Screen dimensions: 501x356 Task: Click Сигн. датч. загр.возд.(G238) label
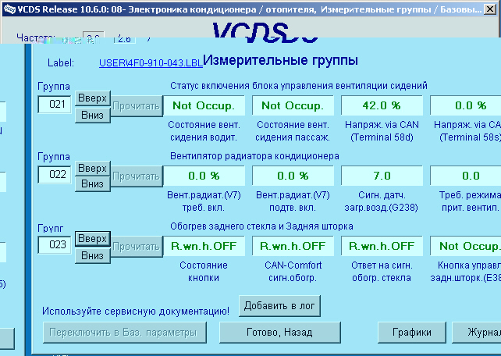382,201
